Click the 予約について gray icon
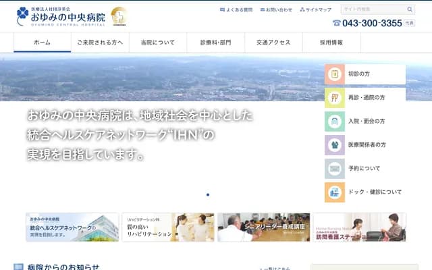Viewport: 432px width, 270px height. 335,169
